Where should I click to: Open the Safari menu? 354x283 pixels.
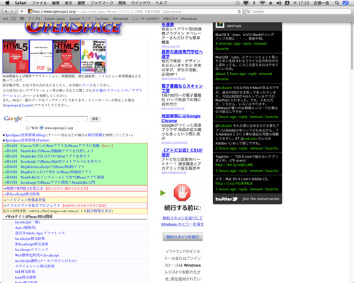click(21, 3)
